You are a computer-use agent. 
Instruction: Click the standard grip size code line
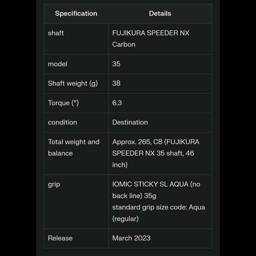(x=158, y=207)
